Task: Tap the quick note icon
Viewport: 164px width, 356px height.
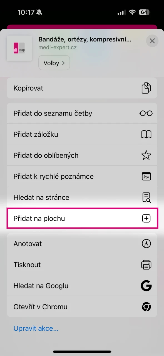Action: coord(146,176)
